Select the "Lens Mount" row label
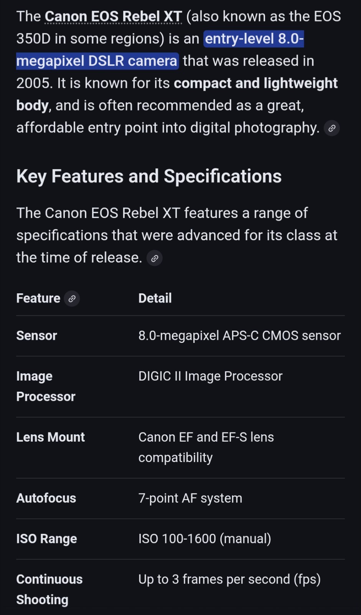The height and width of the screenshot is (615, 361). [50, 437]
